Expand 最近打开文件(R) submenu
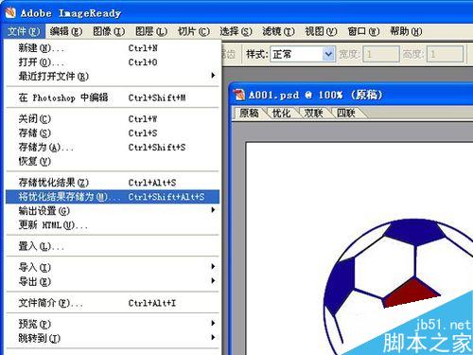The width and height of the screenshot is (473, 355). pyautogui.click(x=113, y=76)
